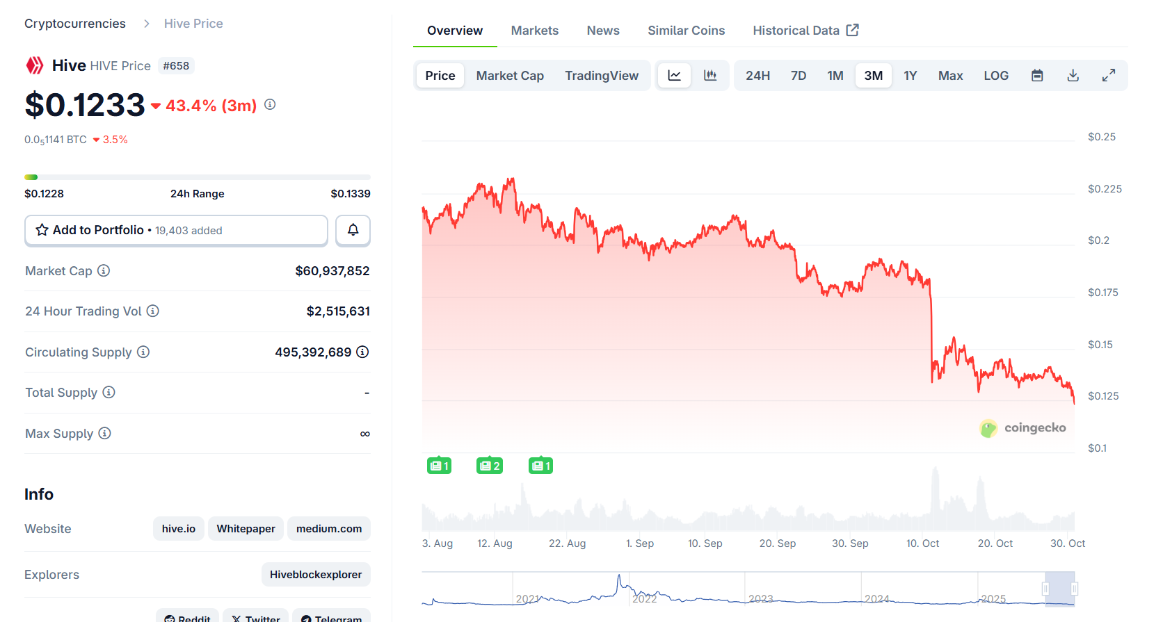Expand the chart to fullscreen
The image size is (1163, 622).
tap(1108, 75)
